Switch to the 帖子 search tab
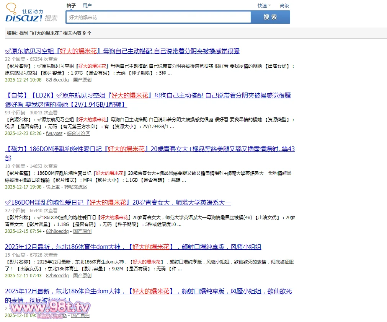387x322 pixels. pos(71,6)
